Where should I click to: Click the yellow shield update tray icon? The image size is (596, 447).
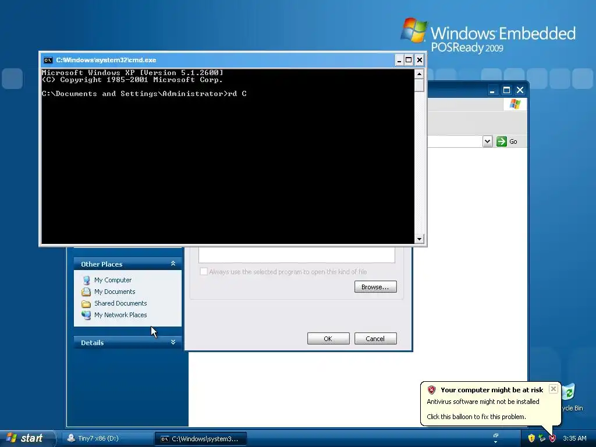coord(531,438)
